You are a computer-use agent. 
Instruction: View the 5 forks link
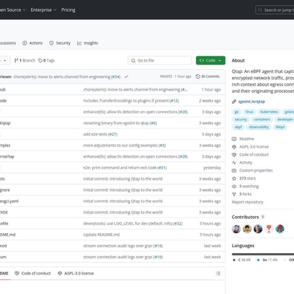242,195
